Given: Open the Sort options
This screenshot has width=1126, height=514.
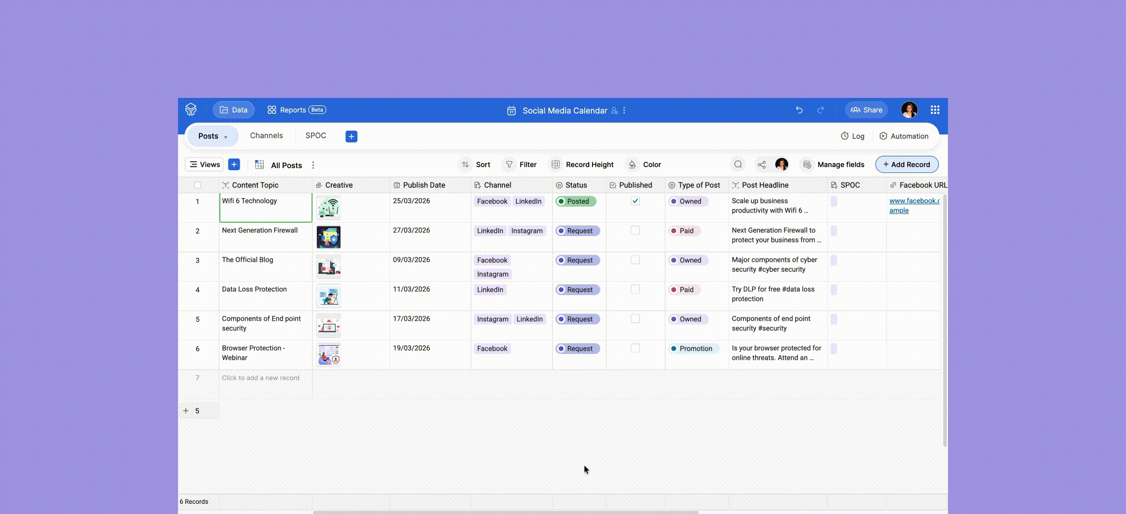Looking at the screenshot, I should 481,164.
